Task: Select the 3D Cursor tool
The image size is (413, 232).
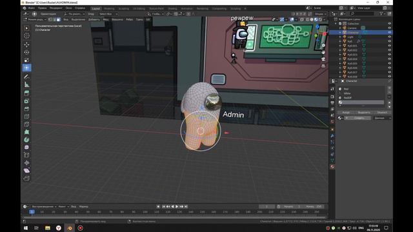Action: click(x=26, y=36)
